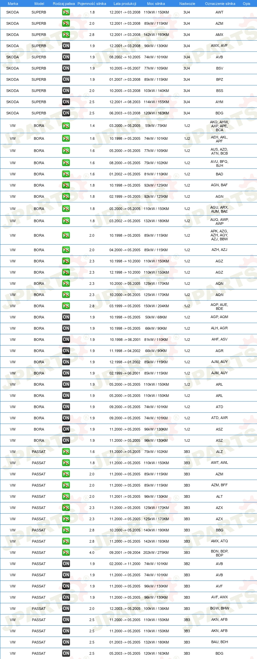This screenshot has width=257, height=659.
Task: Click the ON icon in Superb BSS row
Action: pos(66,91)
